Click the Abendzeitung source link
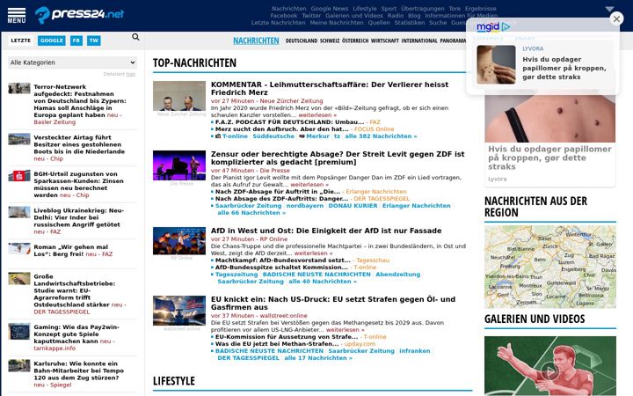Viewport: 633px width, 396px height. pos(397,275)
